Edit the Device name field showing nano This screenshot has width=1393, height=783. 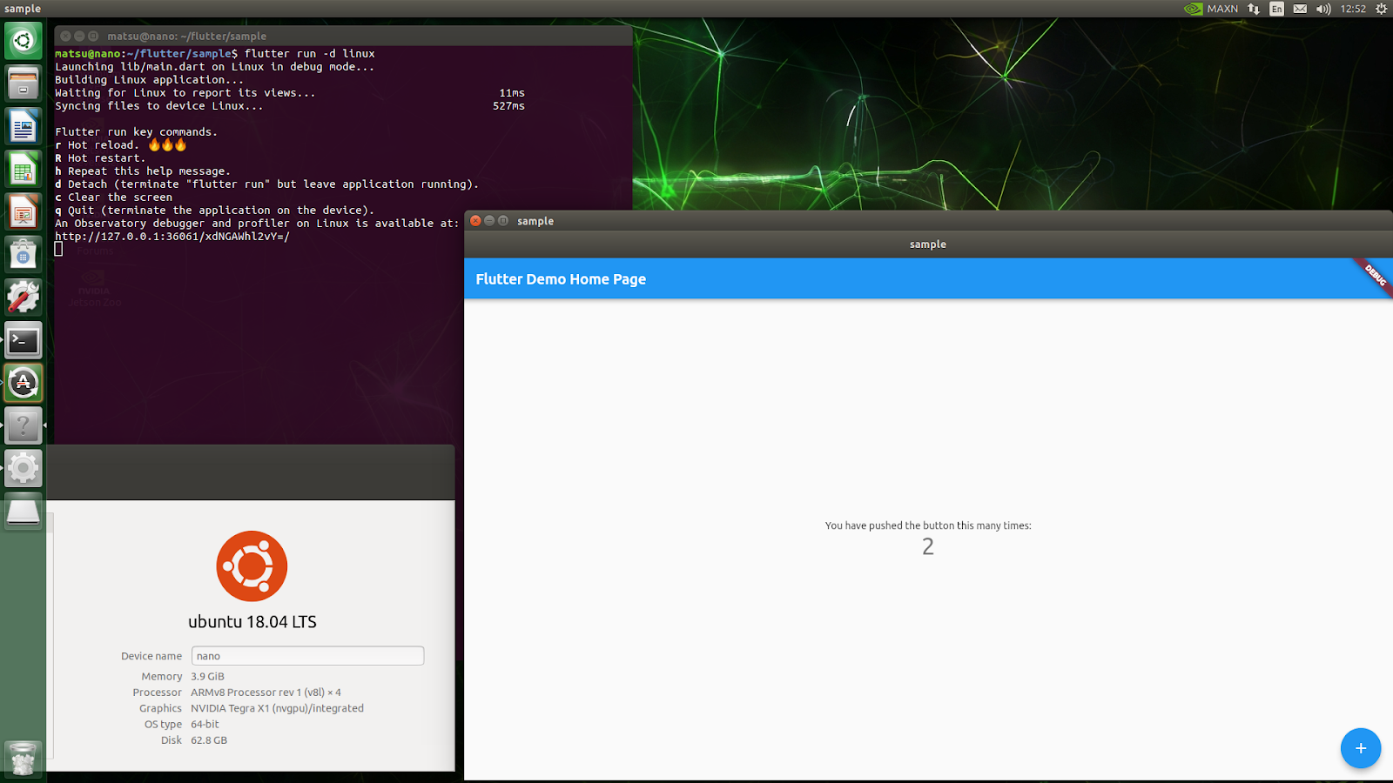pyautogui.click(x=306, y=655)
